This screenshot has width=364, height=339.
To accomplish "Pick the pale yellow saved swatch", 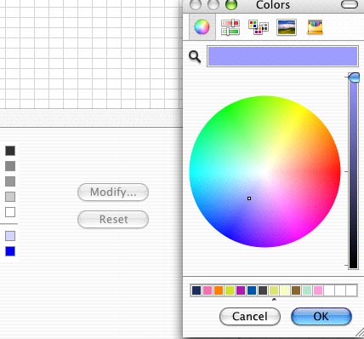I will [285, 290].
